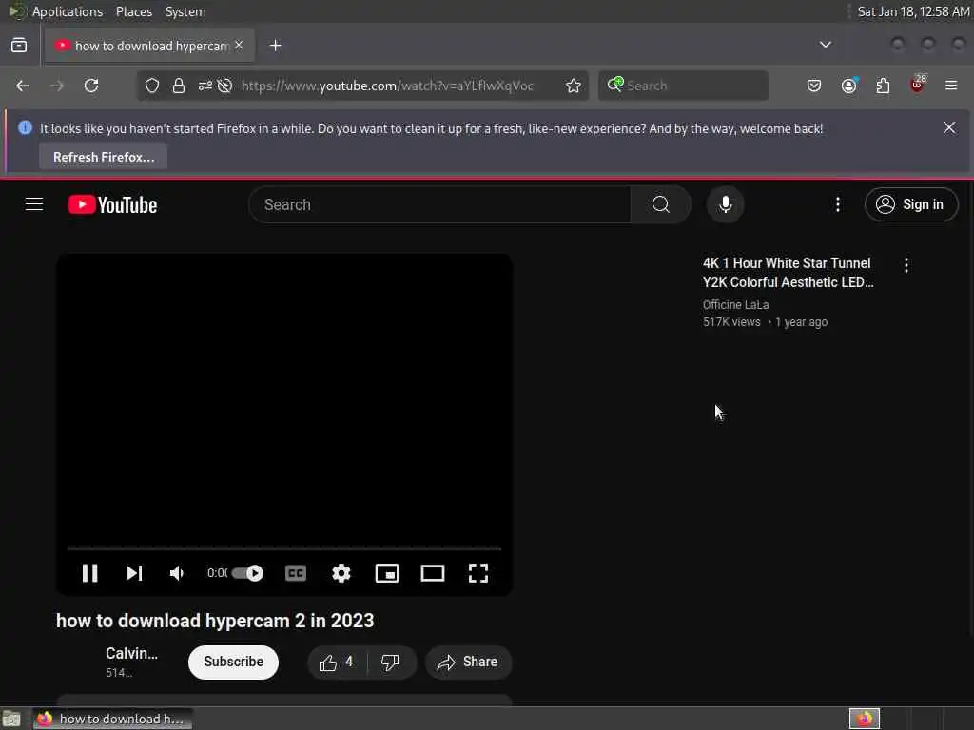
Task: Start voice search with microphone
Action: pos(725,204)
